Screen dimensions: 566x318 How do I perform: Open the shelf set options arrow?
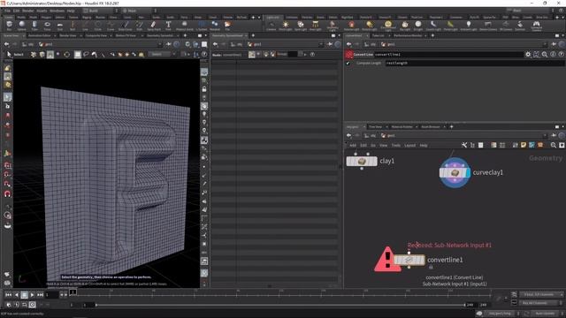pyautogui.click(x=259, y=18)
